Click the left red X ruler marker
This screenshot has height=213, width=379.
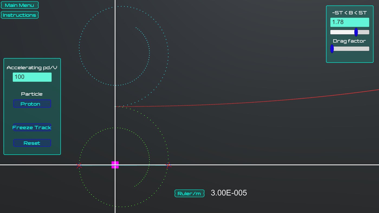79,166
